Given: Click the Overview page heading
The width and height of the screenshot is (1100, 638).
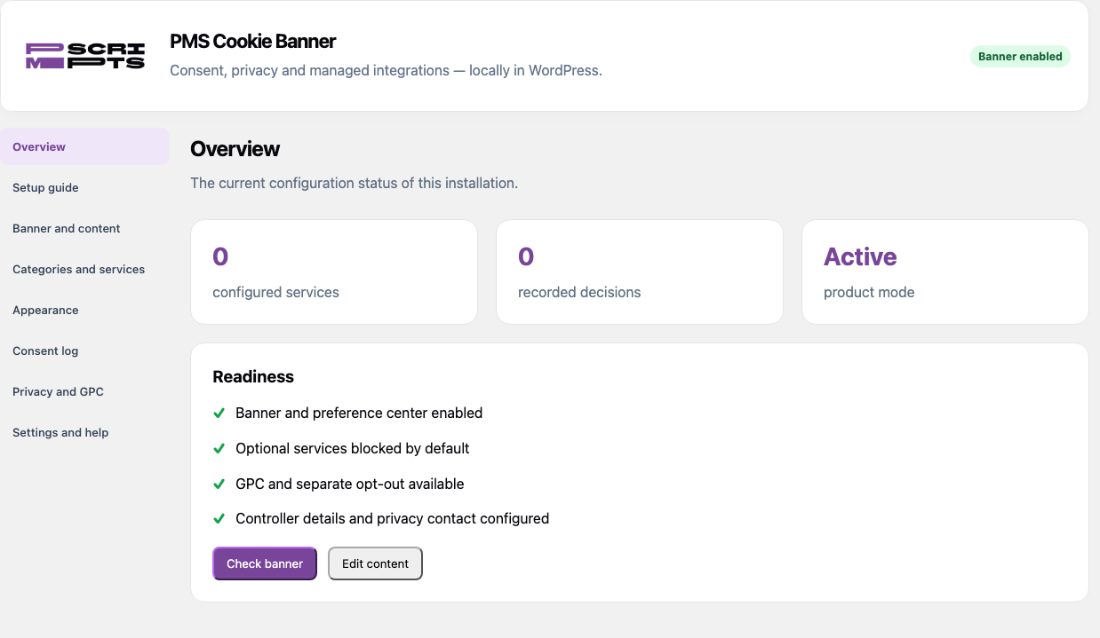Looking at the screenshot, I should [x=235, y=149].
